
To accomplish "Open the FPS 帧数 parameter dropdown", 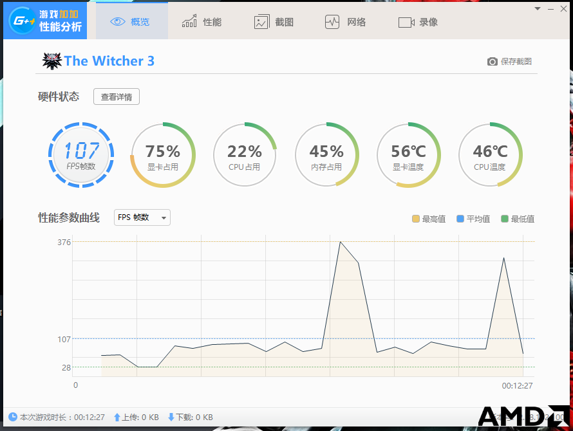I will tap(142, 217).
